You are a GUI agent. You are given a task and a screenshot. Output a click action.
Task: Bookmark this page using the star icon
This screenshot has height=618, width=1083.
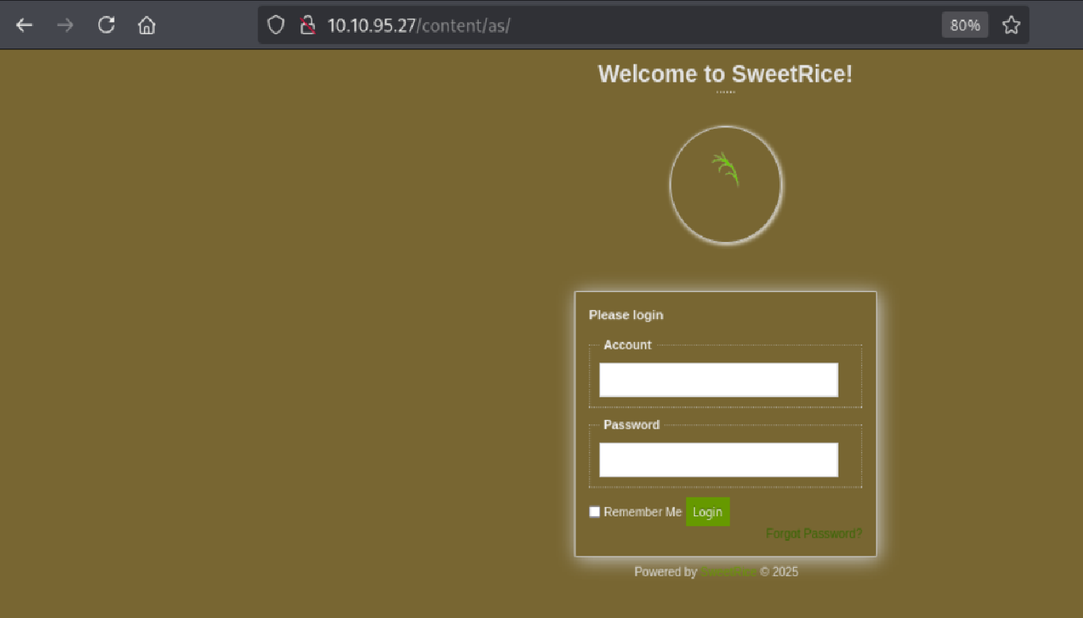click(1012, 25)
